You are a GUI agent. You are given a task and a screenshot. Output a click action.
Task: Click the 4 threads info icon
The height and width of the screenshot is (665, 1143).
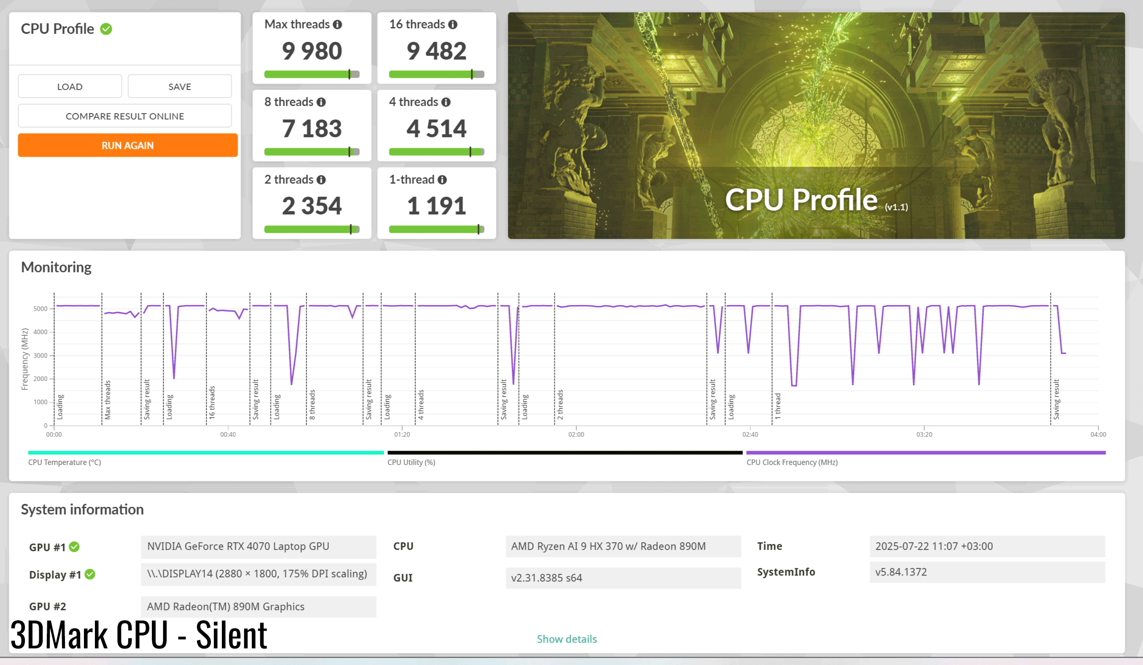446,102
